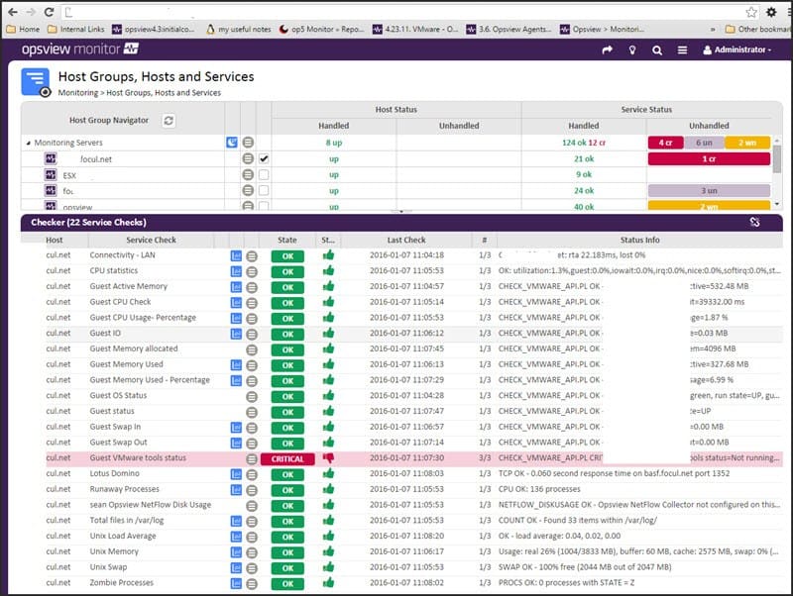
Task: Bookmark page with star icon
Action: (x=751, y=12)
